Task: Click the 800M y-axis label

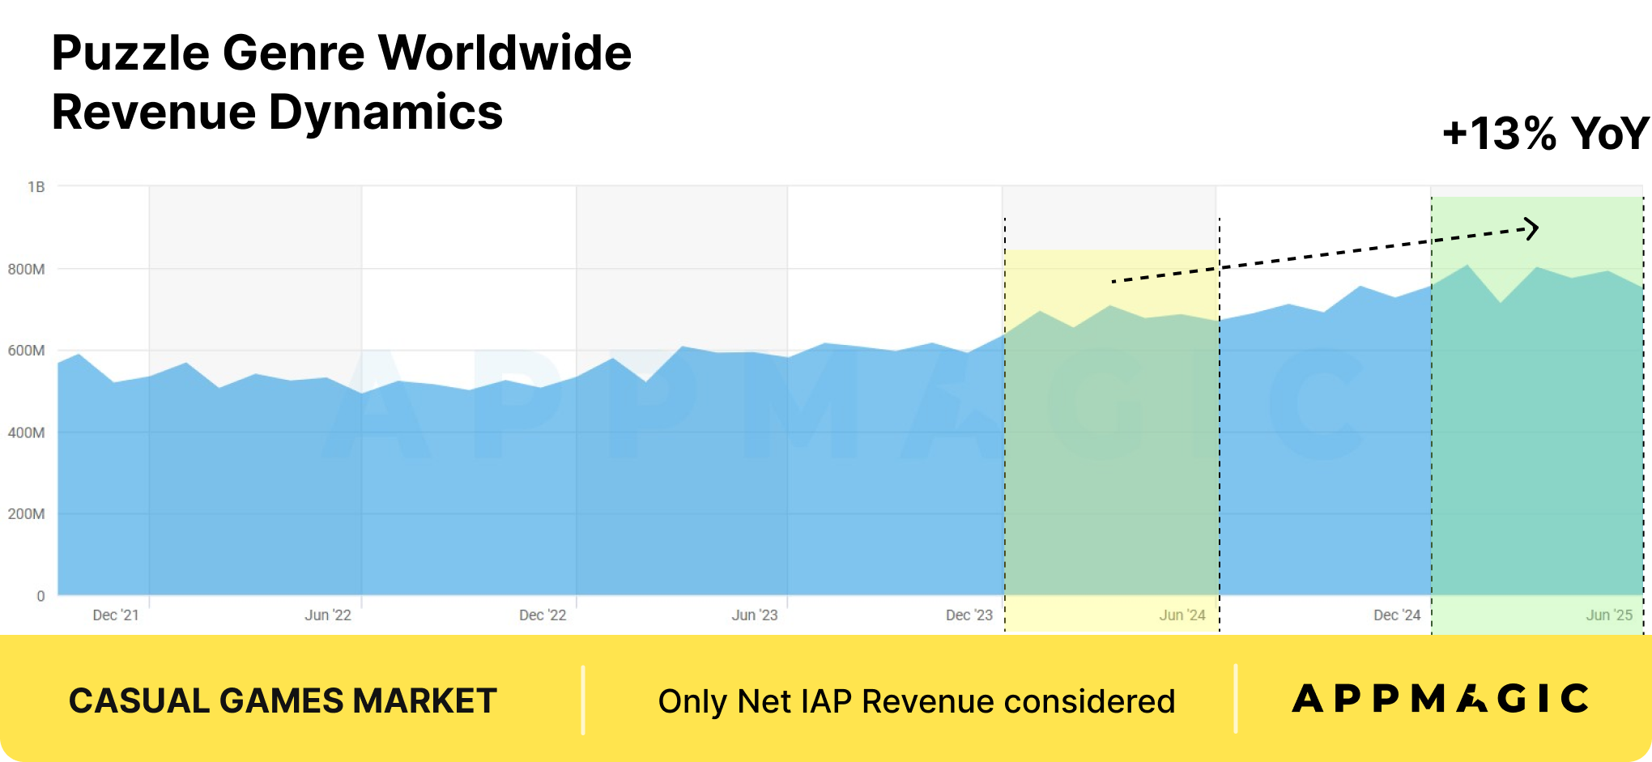Action: click(x=26, y=269)
